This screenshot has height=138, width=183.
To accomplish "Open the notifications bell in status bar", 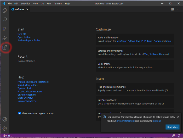I will (x=179, y=136).
